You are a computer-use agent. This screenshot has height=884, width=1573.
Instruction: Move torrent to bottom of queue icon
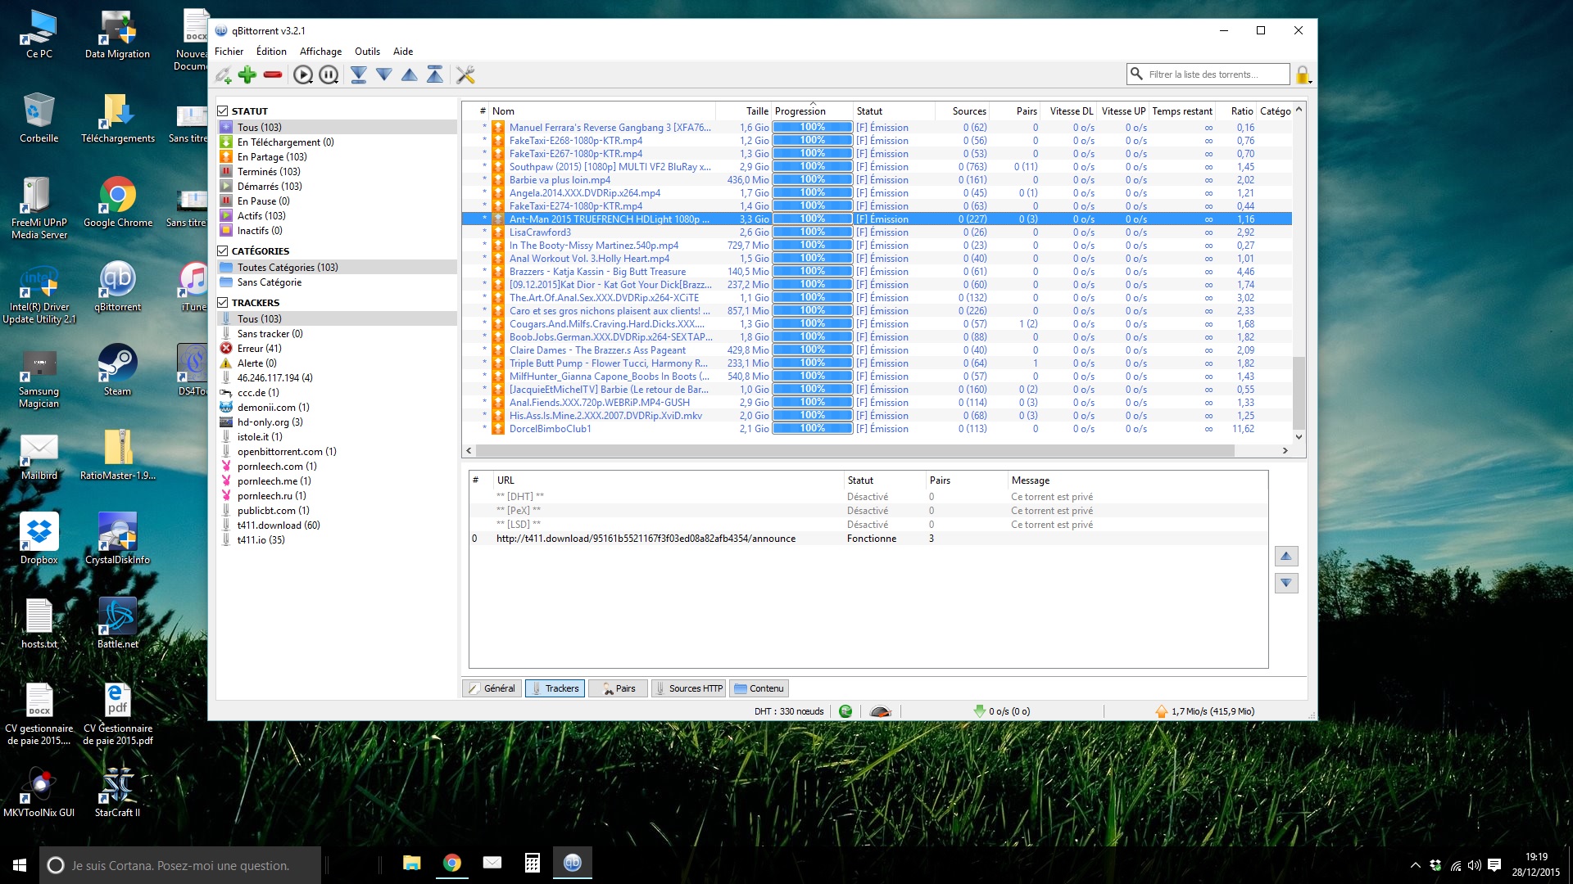[358, 75]
